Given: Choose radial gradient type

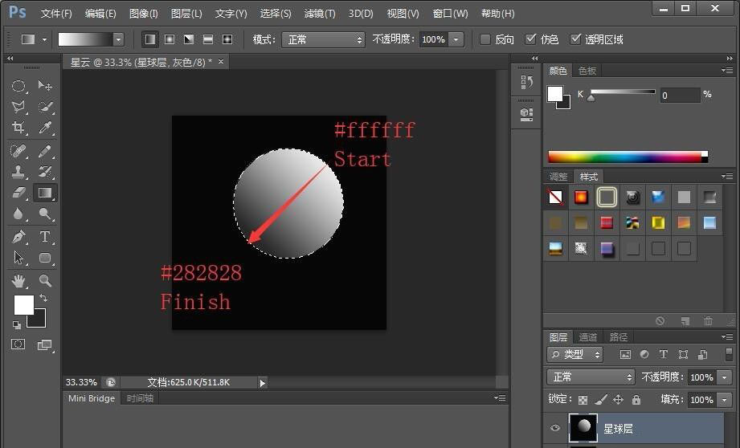Looking at the screenshot, I should (170, 39).
